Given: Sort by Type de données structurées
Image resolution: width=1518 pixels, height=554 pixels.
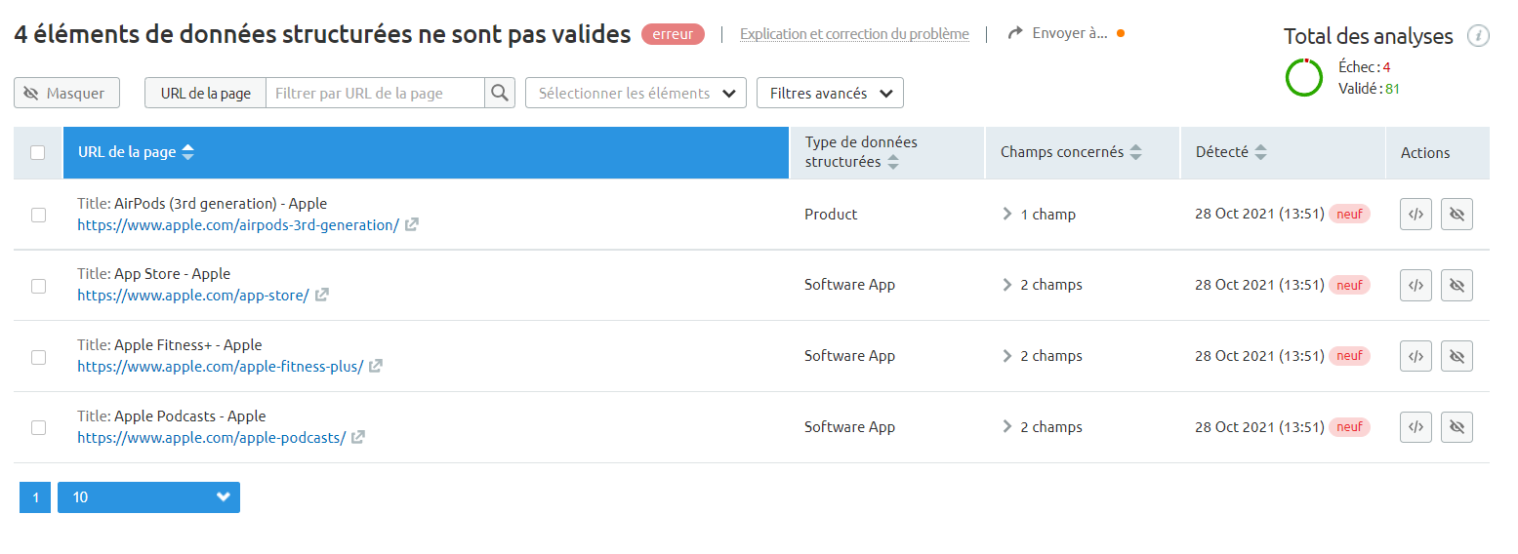Looking at the screenshot, I should point(893,162).
